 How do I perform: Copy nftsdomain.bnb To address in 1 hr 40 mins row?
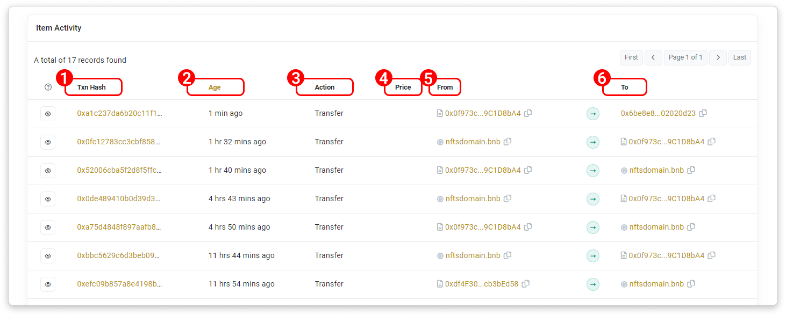tap(691, 170)
